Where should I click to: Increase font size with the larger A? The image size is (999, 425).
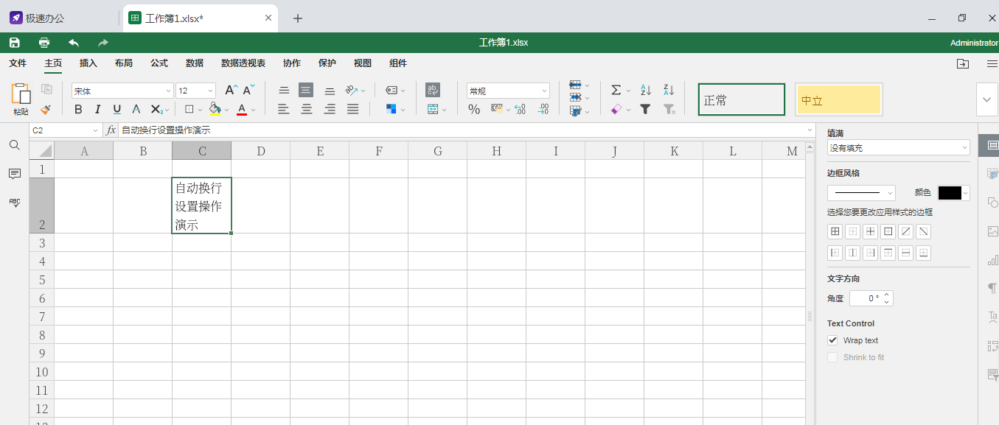point(230,90)
